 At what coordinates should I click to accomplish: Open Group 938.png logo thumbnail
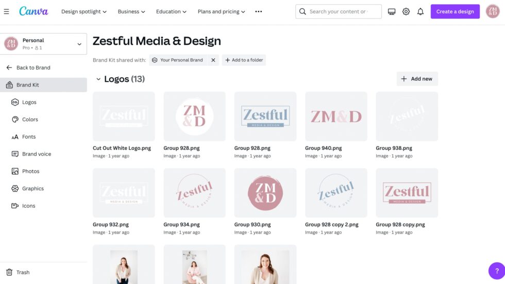point(407,116)
